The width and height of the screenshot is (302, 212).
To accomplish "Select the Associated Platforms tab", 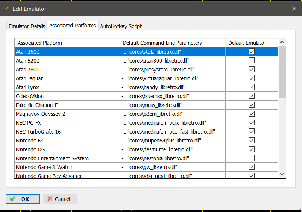I will pos(72,26).
